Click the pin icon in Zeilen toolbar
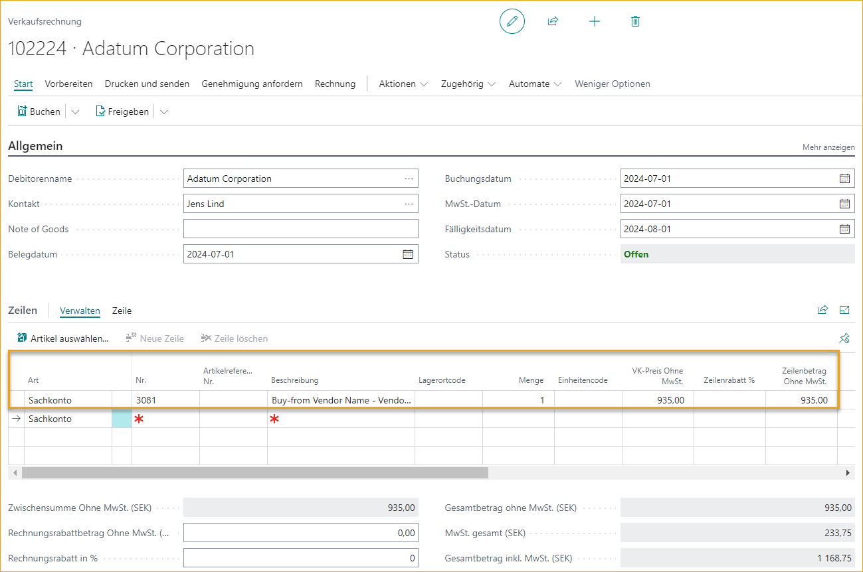 [x=844, y=338]
